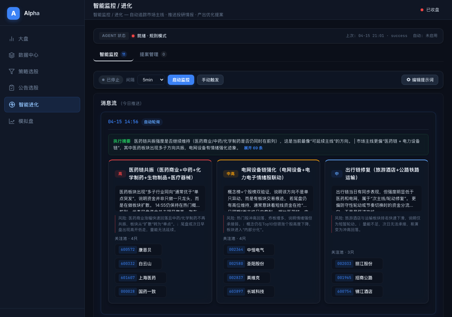
Task: Click the 上次: 04-15 21:01 success text
Action: (x=376, y=36)
